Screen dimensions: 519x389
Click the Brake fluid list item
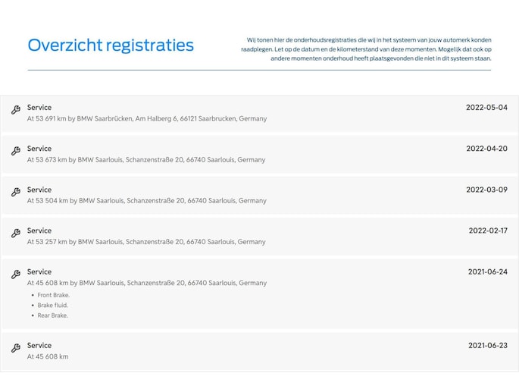pos(52,305)
